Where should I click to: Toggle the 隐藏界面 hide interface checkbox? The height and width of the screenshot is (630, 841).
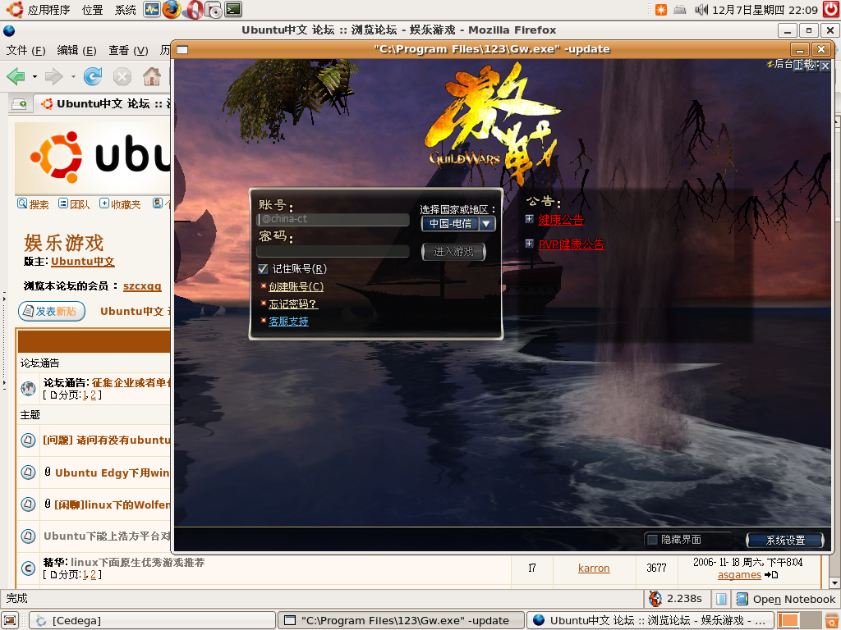click(x=652, y=540)
